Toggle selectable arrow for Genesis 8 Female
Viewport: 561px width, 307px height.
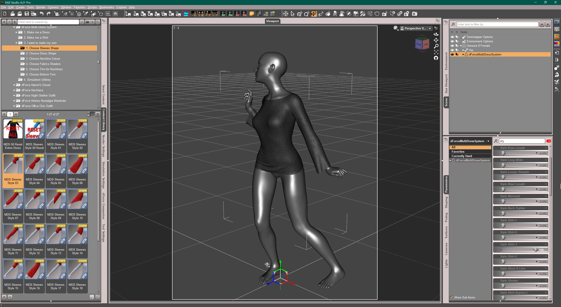click(x=457, y=46)
